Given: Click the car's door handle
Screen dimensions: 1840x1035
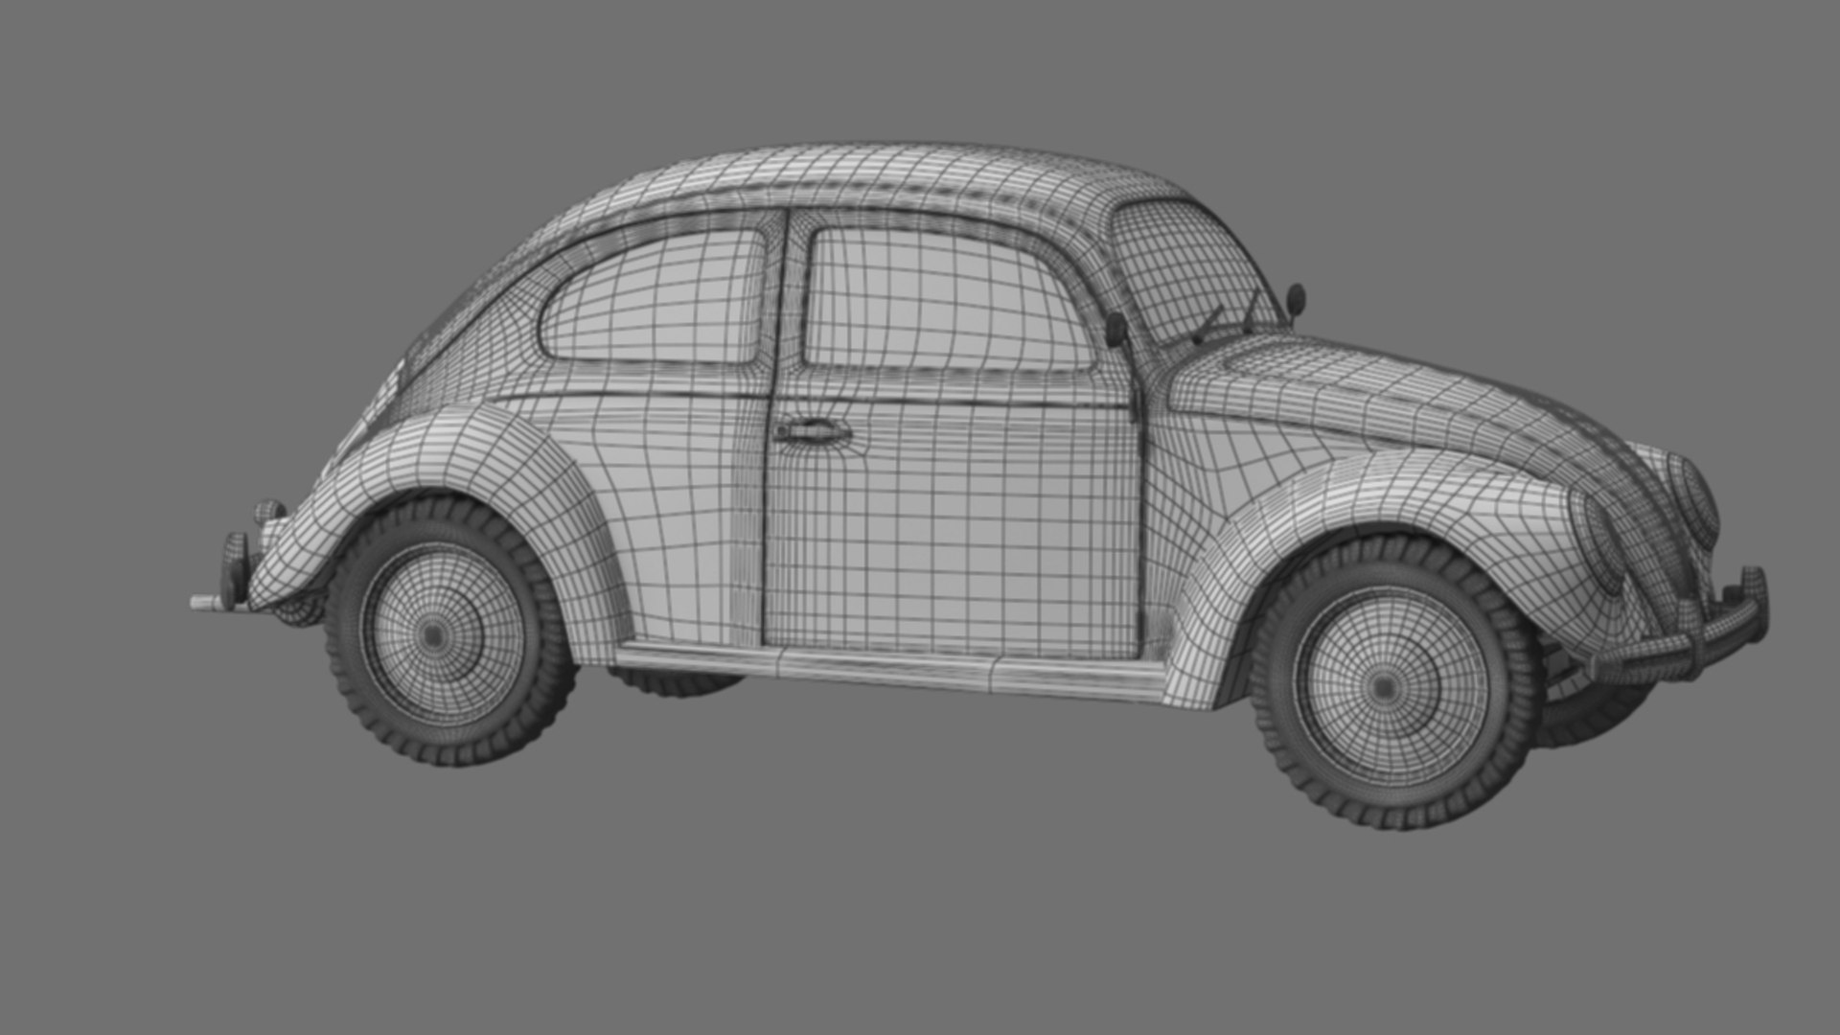Looking at the screenshot, I should point(812,431).
